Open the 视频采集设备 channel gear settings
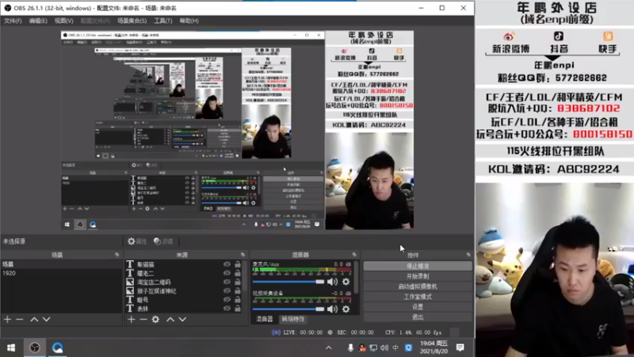Screen dimensions: 634x357 click(x=346, y=309)
